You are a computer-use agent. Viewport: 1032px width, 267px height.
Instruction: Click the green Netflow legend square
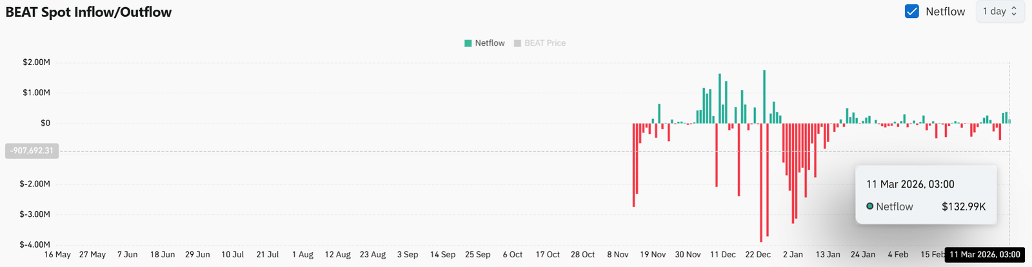468,43
